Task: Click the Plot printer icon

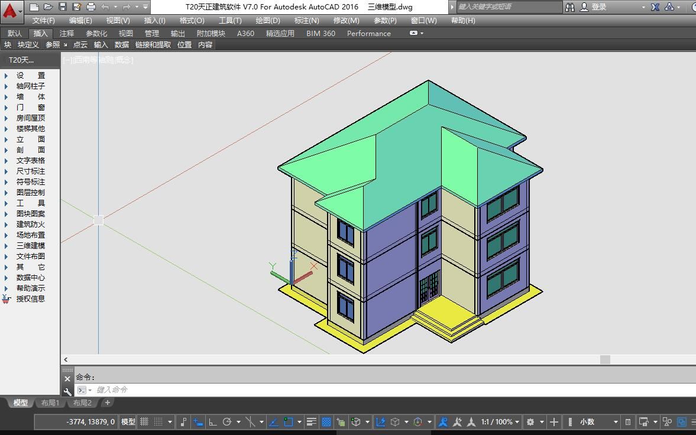Action: tap(90, 7)
